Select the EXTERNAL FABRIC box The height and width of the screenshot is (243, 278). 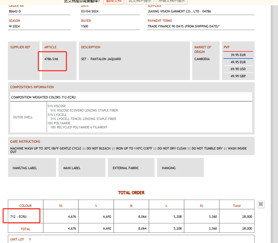coord(131,168)
